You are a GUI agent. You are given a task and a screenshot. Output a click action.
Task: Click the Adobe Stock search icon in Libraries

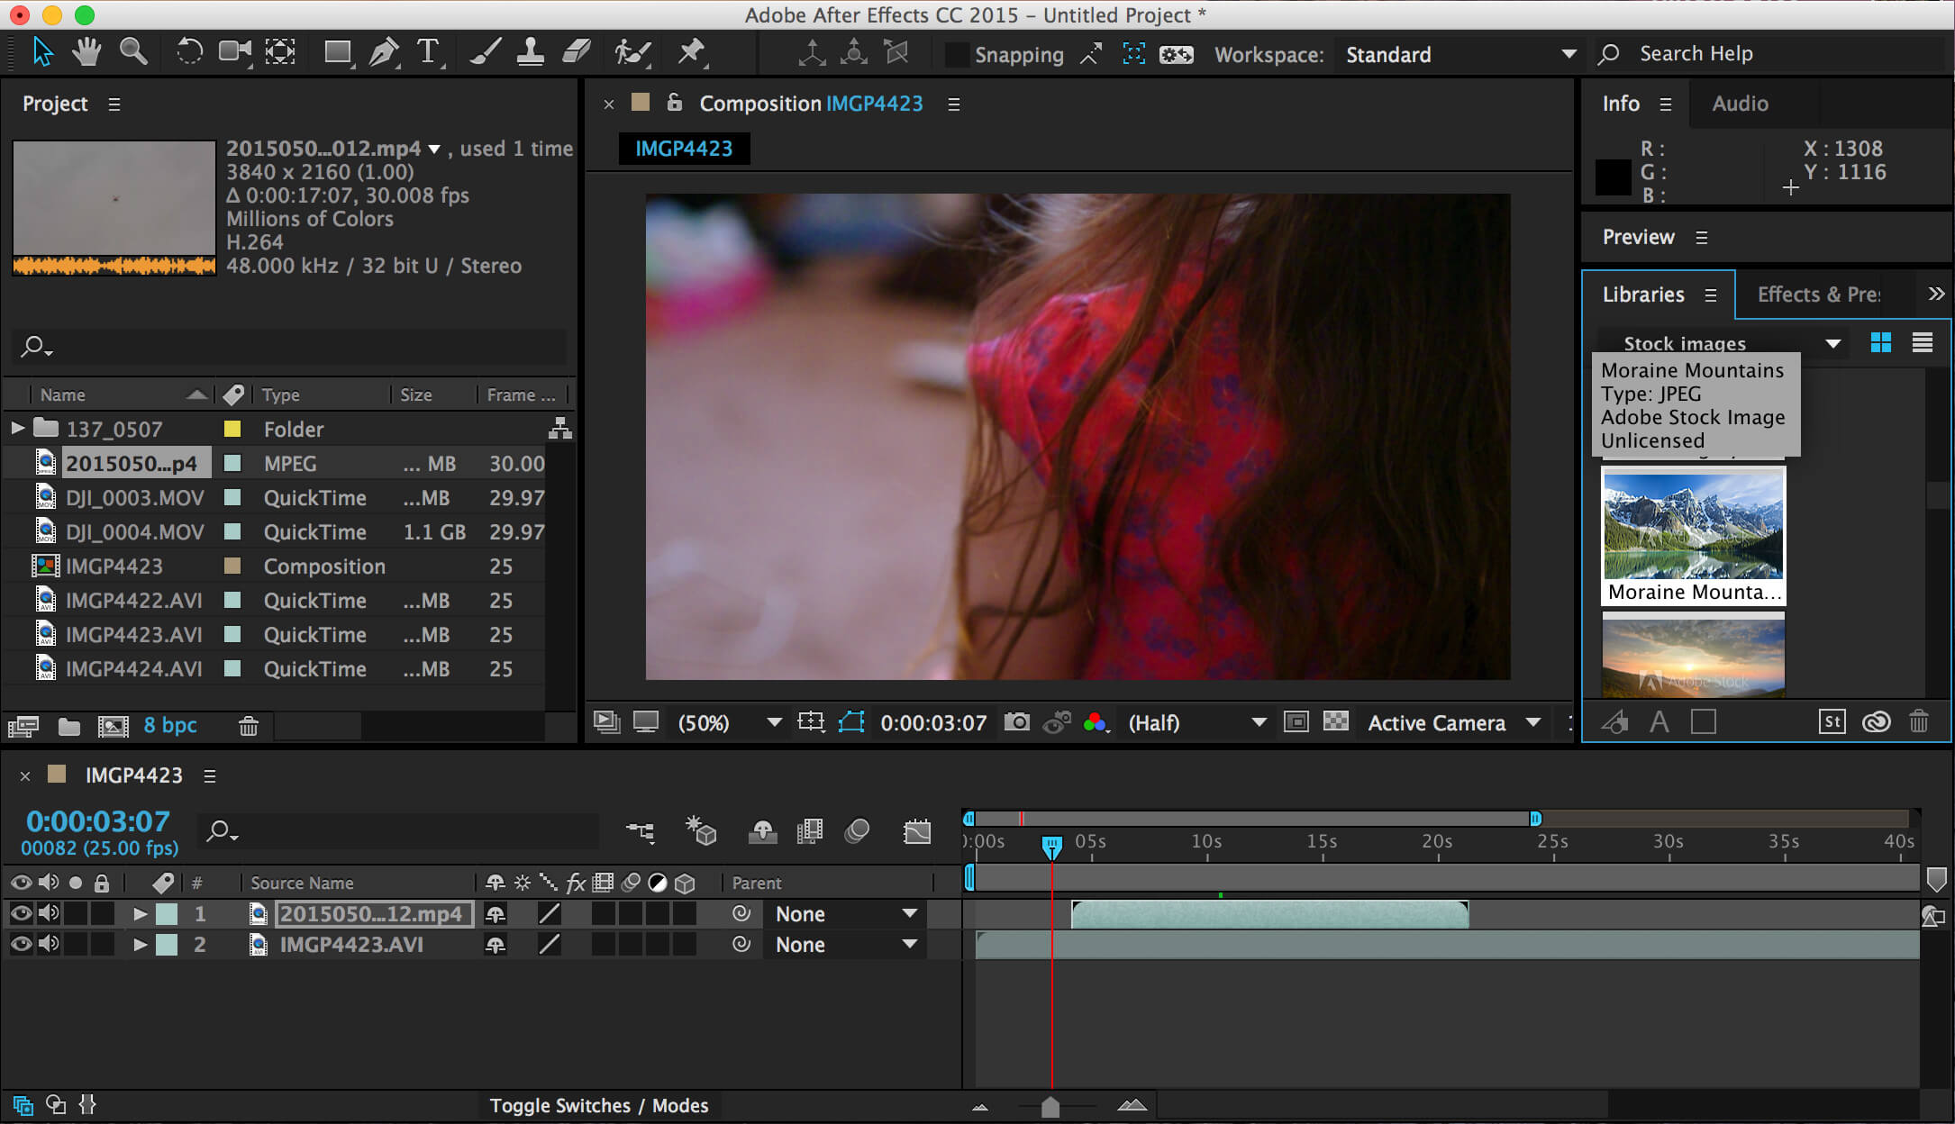click(1832, 722)
